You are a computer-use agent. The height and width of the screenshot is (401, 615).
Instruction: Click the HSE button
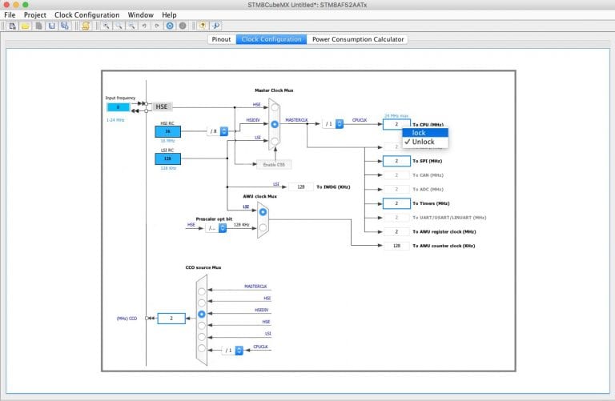coord(162,106)
